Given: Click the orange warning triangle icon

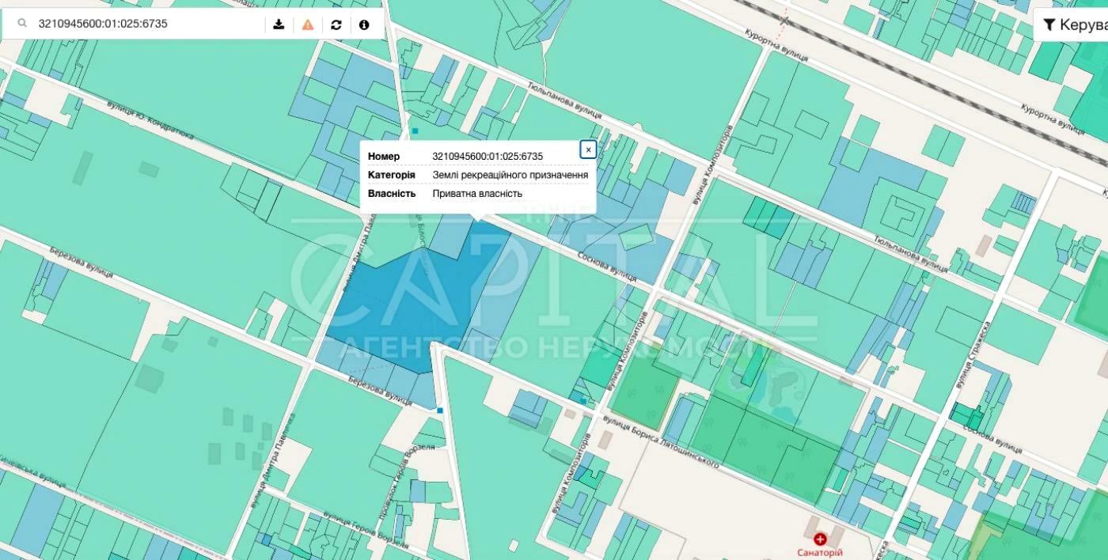Looking at the screenshot, I should tap(308, 25).
